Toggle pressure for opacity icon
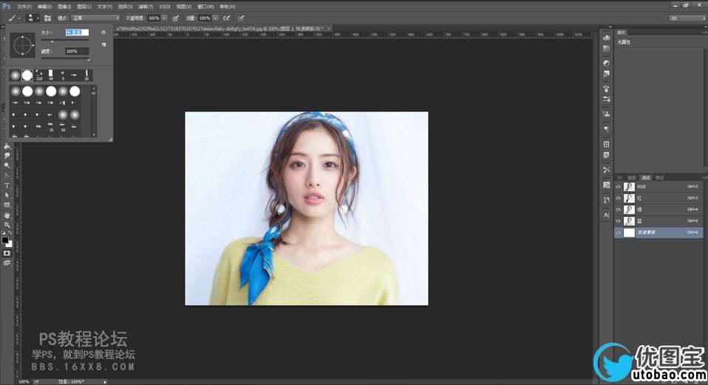 176,18
